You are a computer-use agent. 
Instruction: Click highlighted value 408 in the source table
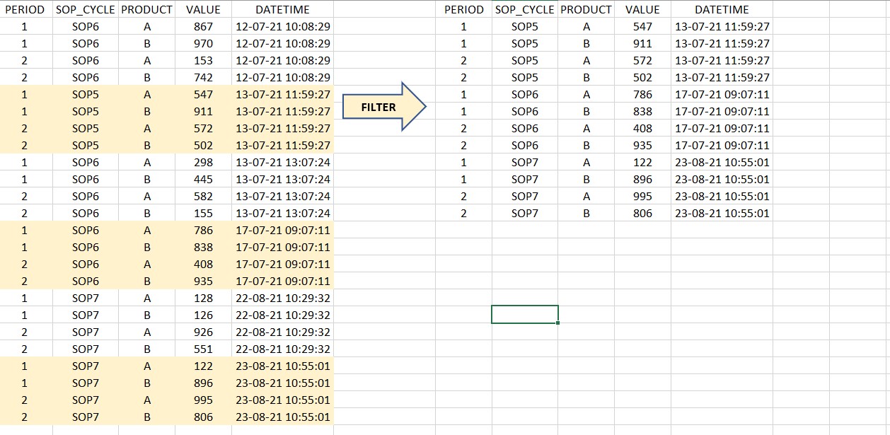(x=203, y=264)
